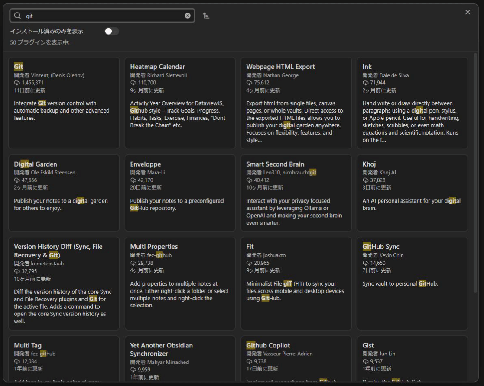484x386 pixels.
Task: Click download icon beside 32,795
Action: click(17, 271)
